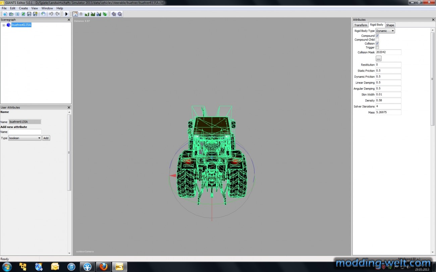
Task: Select the Rigid Body tab
Action: (x=377, y=25)
